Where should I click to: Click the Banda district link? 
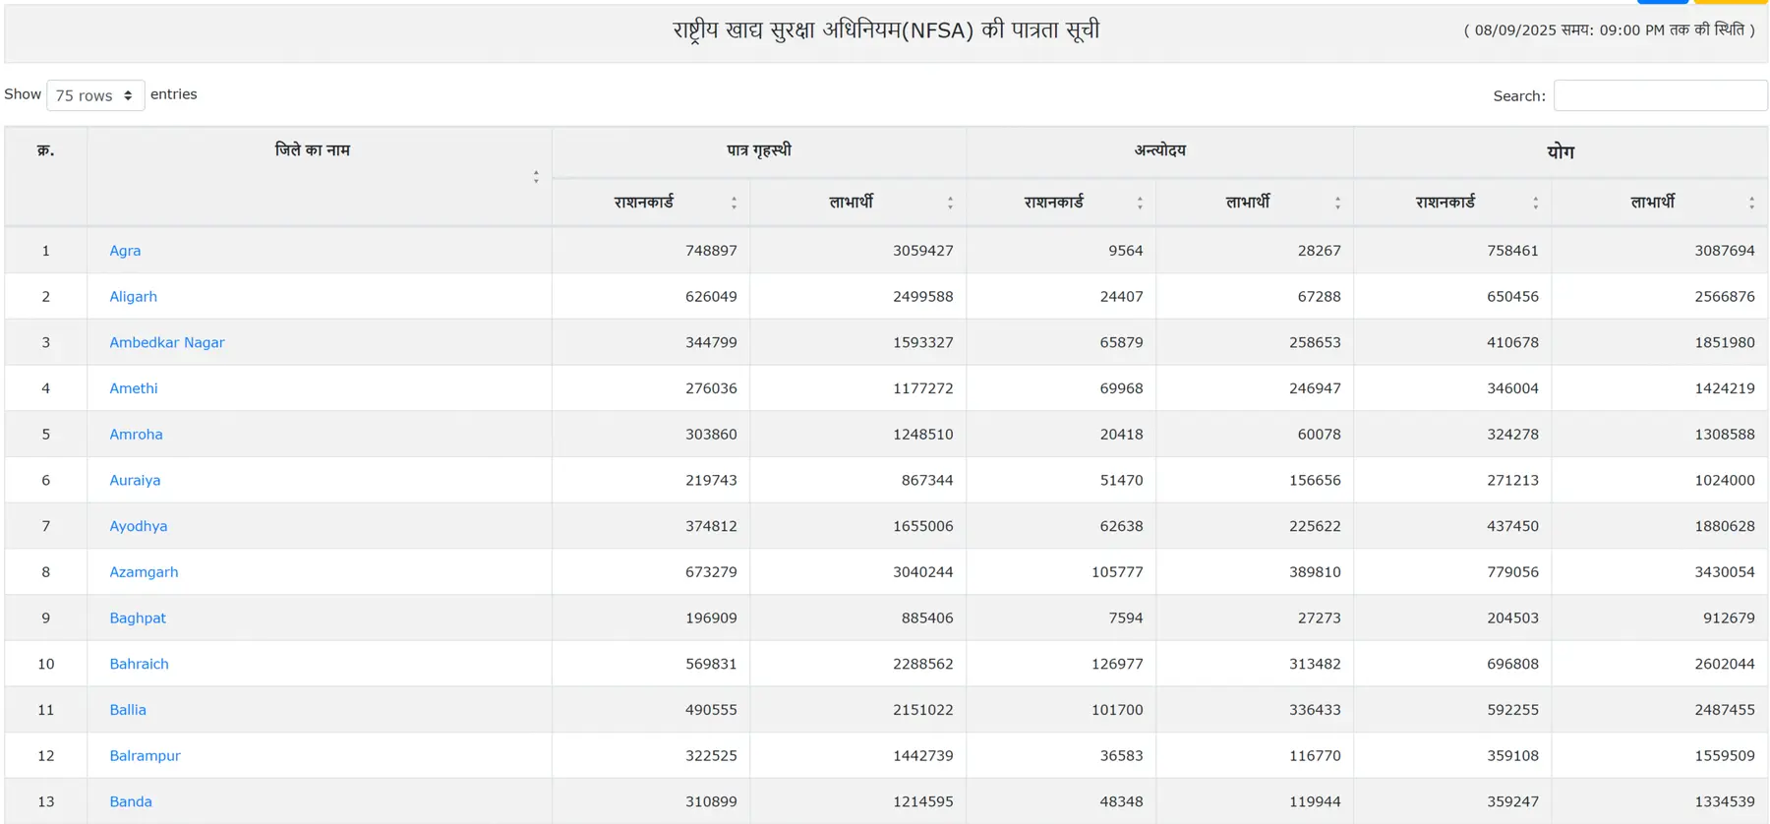[x=131, y=801]
